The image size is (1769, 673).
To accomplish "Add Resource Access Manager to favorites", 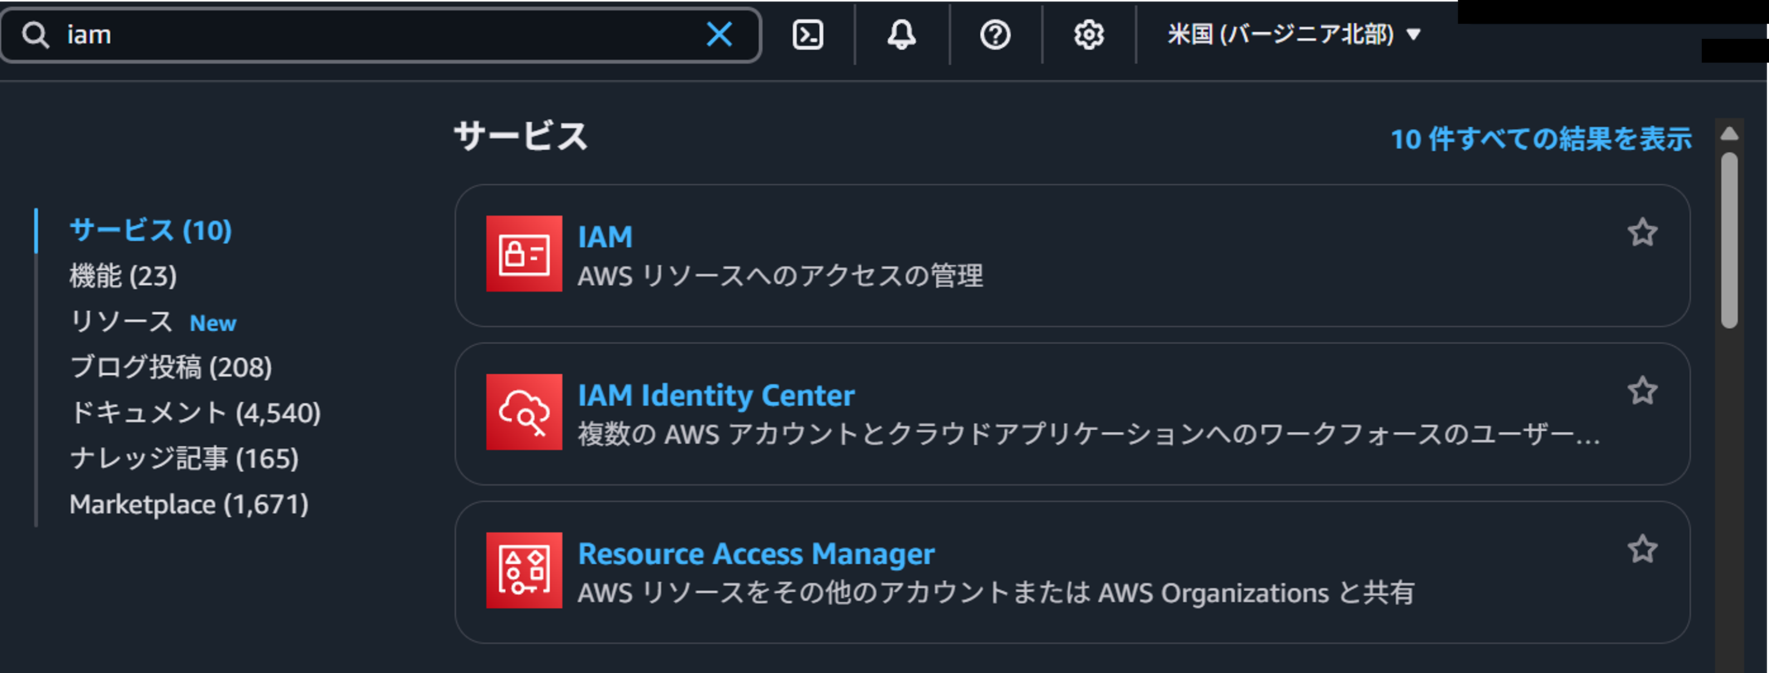I will [x=1643, y=549].
